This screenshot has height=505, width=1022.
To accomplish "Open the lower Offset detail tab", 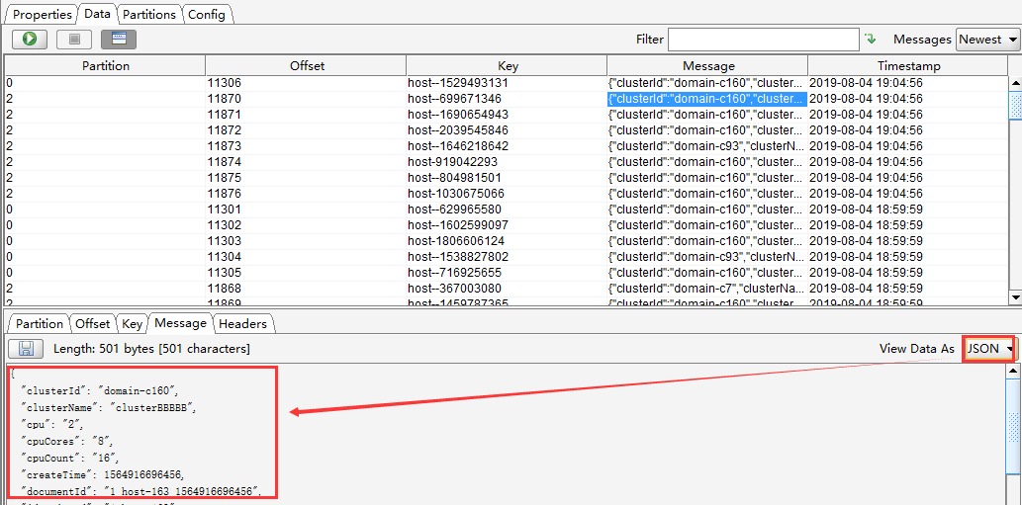I will coord(93,323).
